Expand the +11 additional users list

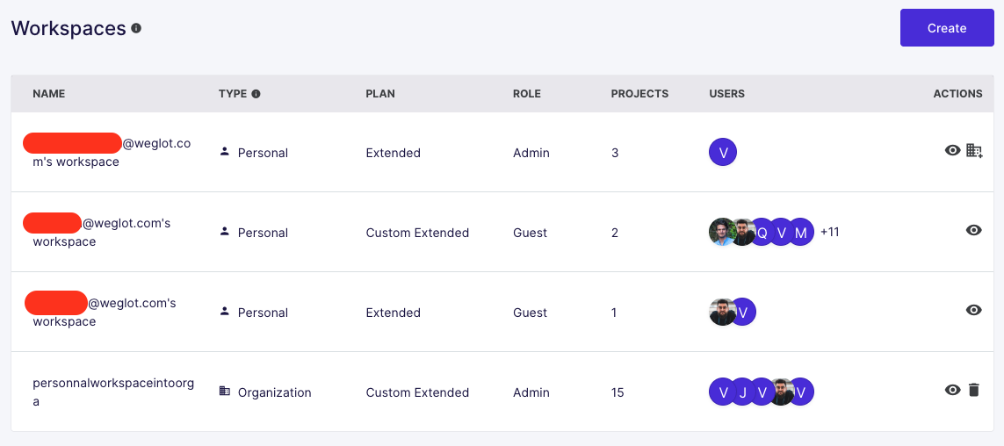[829, 233]
